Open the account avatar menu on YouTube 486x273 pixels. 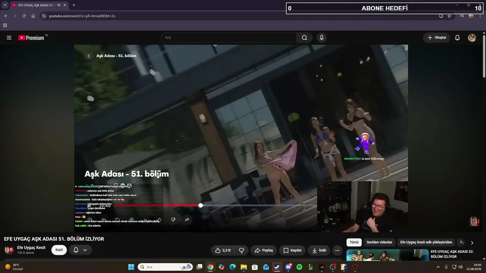coord(472,38)
